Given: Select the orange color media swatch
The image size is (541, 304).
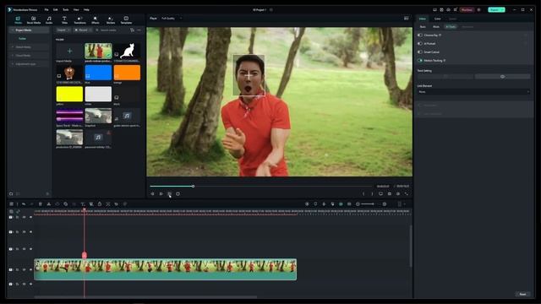Looking at the screenshot, I should pyautogui.click(x=127, y=73).
